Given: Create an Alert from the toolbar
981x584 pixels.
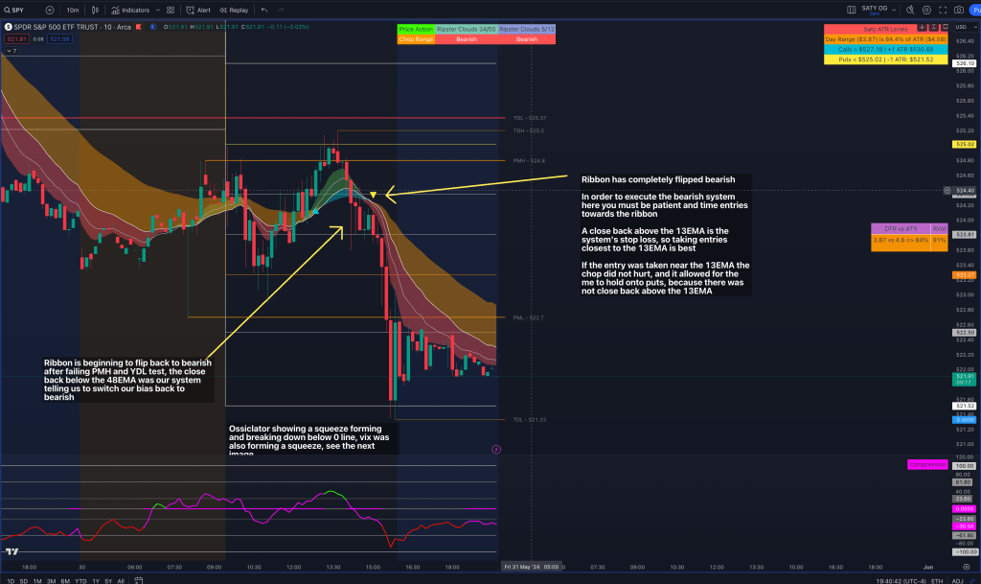Looking at the screenshot, I should coord(198,10).
